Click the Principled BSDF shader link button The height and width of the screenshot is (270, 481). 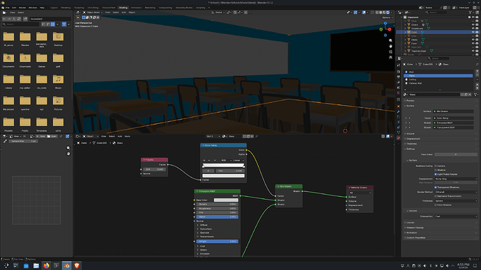(x=453, y=122)
